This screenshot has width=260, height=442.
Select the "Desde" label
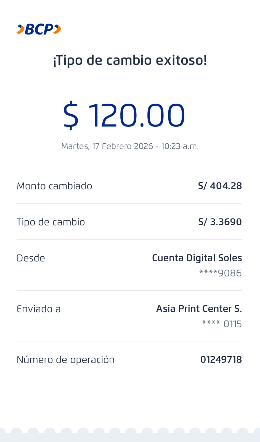click(x=31, y=258)
